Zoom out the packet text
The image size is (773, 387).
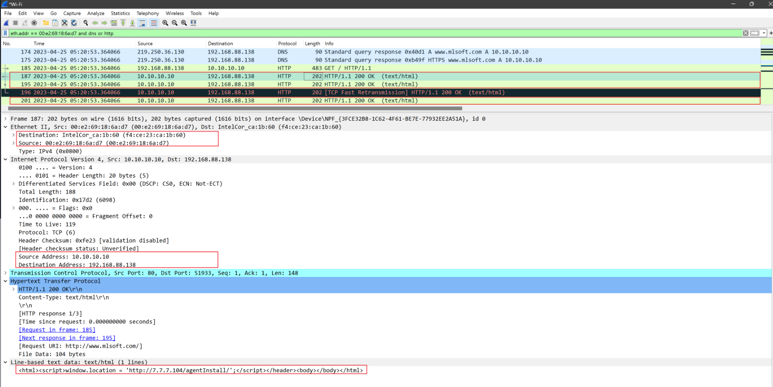[x=175, y=23]
